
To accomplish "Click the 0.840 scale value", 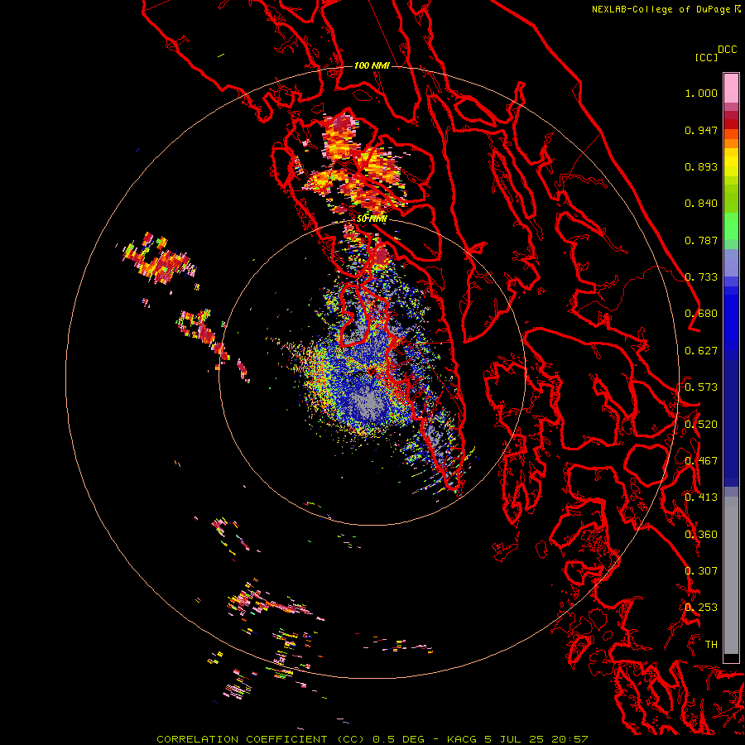I will click(x=701, y=204).
